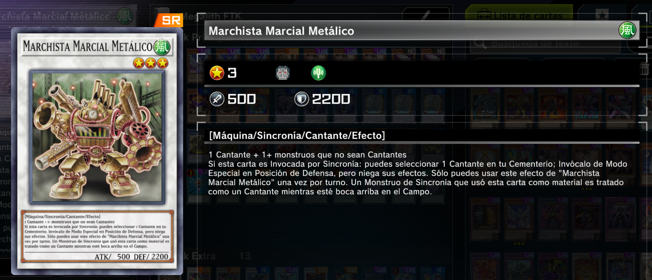Viewport: 652px width, 280px height.
Task: Click the DEF value 2200
Action: [331, 99]
